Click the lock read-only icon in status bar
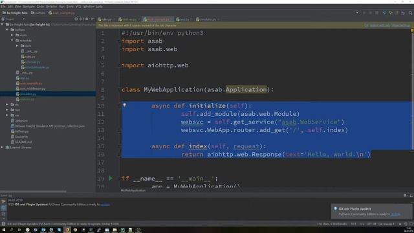This screenshot has width=414, height=233. [400, 224]
